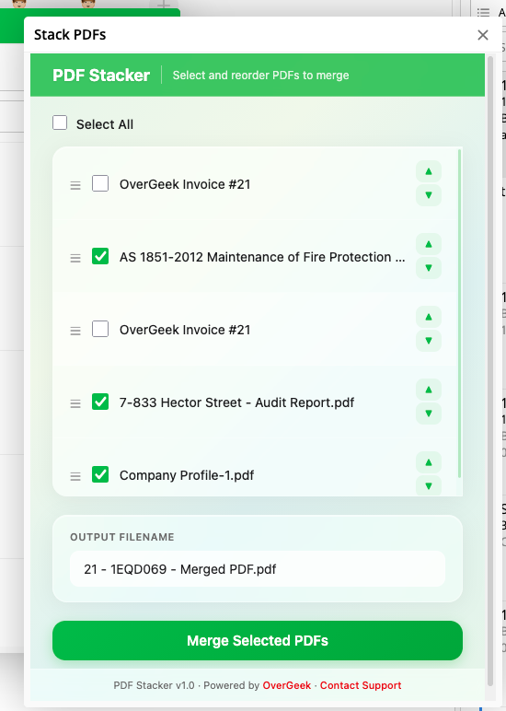506x711 pixels.
Task: Move Company Profile-1.pdf down in the list
Action: pos(429,485)
